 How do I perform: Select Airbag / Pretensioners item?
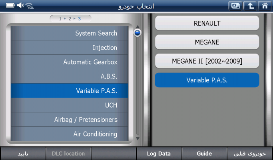(70, 120)
